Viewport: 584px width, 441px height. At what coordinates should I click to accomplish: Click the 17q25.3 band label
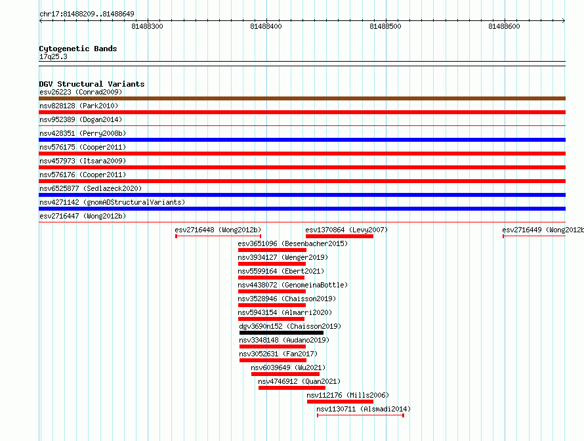tap(53, 56)
